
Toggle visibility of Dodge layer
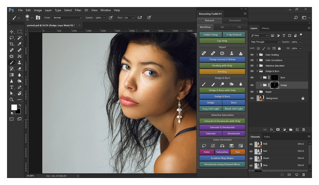click(252, 85)
